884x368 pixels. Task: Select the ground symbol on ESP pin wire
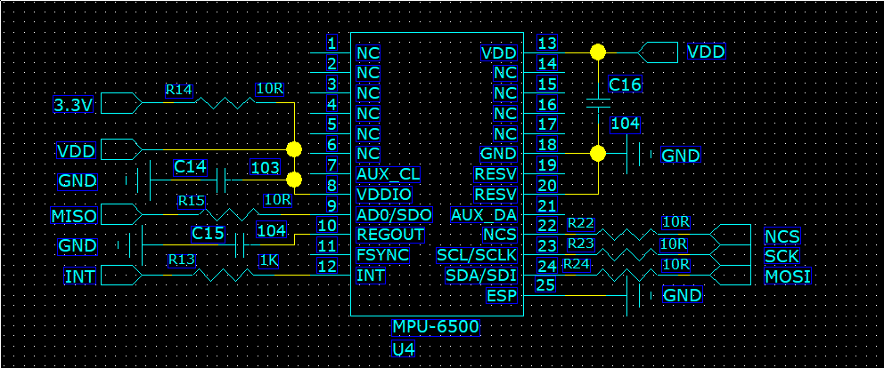pos(640,295)
